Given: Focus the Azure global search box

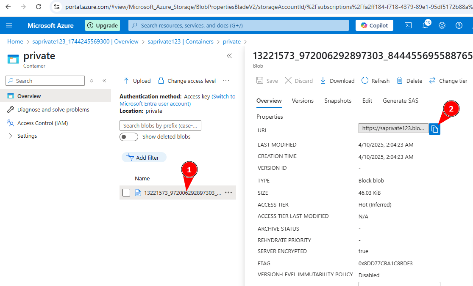Looking at the screenshot, I should (x=238, y=26).
